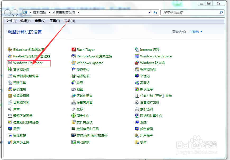Click the Back navigation button
Image resolution: width=230 pixels, height=160 pixels.
pyautogui.click(x=7, y=13)
